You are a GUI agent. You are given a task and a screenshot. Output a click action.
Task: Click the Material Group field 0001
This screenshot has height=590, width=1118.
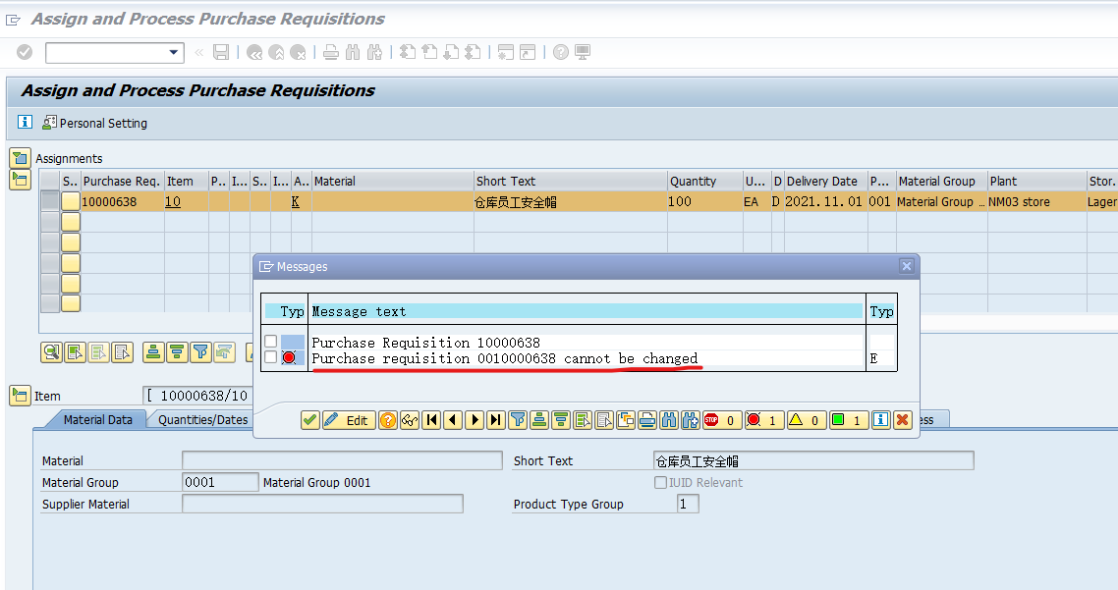click(220, 482)
